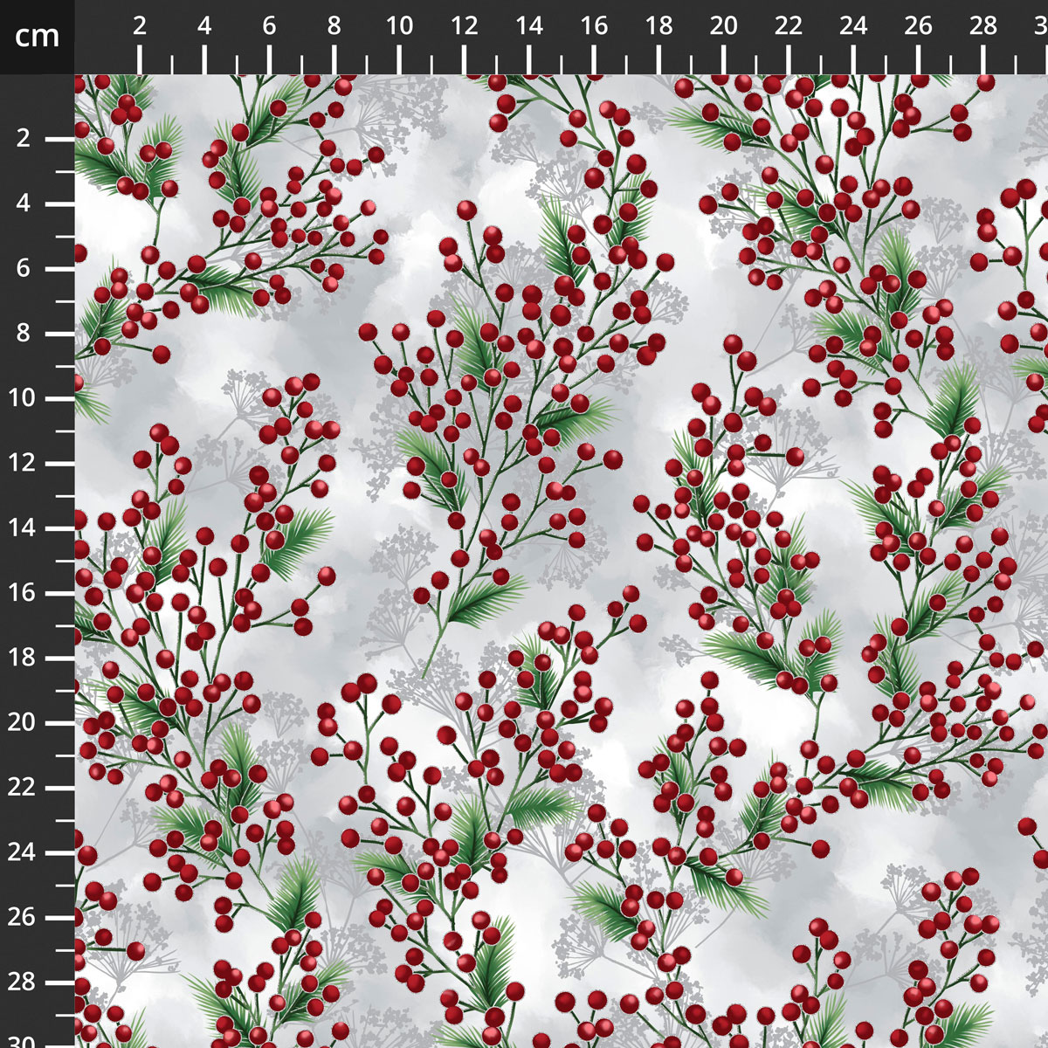Pick the 8 mark on the vertical ruler
Screen dimensions: 1048x1048
point(23,334)
